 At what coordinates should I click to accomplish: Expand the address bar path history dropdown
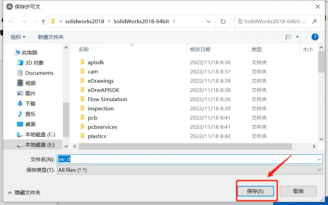point(208,22)
